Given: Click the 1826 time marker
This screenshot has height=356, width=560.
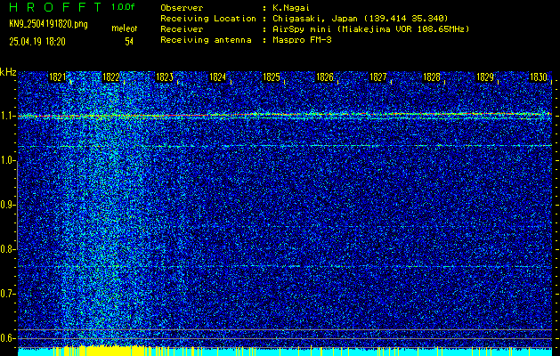Looking at the screenshot, I should click(325, 77).
